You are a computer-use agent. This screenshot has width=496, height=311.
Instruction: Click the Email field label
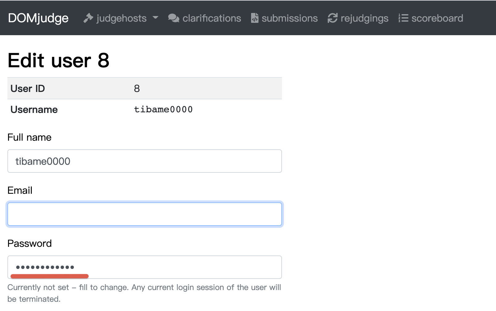tap(20, 190)
